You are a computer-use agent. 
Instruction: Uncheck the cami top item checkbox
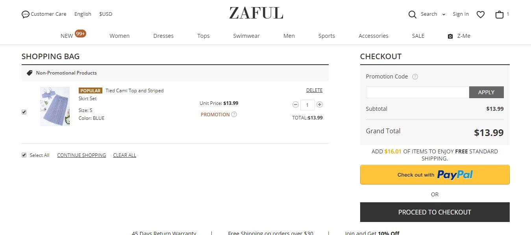[24, 112]
